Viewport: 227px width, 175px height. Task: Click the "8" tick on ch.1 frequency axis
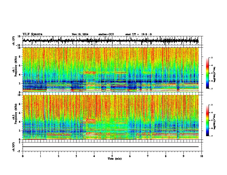click(20, 57)
